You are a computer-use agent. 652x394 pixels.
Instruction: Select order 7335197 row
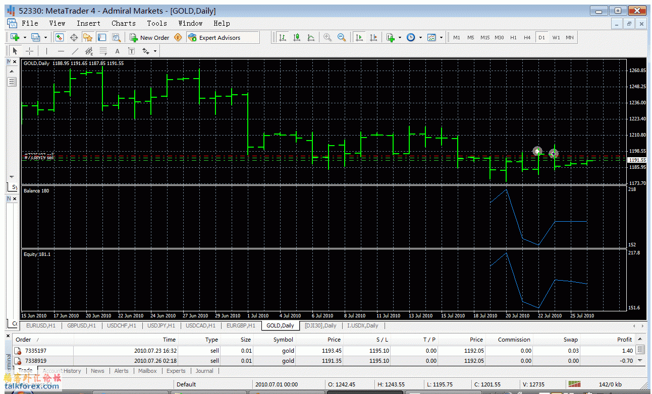(x=324, y=351)
